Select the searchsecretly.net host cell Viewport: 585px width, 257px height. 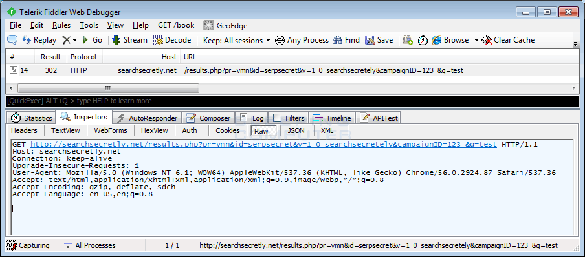coord(147,70)
